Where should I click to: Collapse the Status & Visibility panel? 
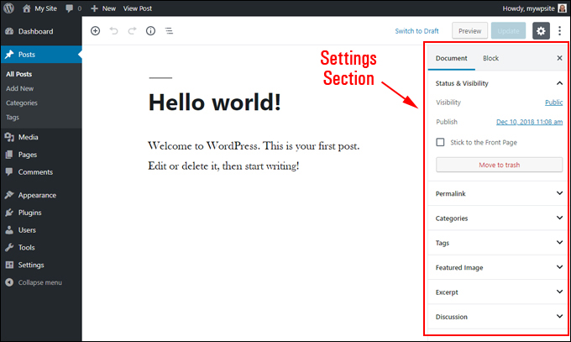coord(497,83)
